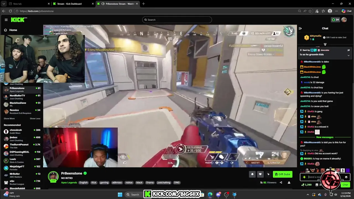Click the PrBeenstone live avatar

pyautogui.click(x=53, y=177)
